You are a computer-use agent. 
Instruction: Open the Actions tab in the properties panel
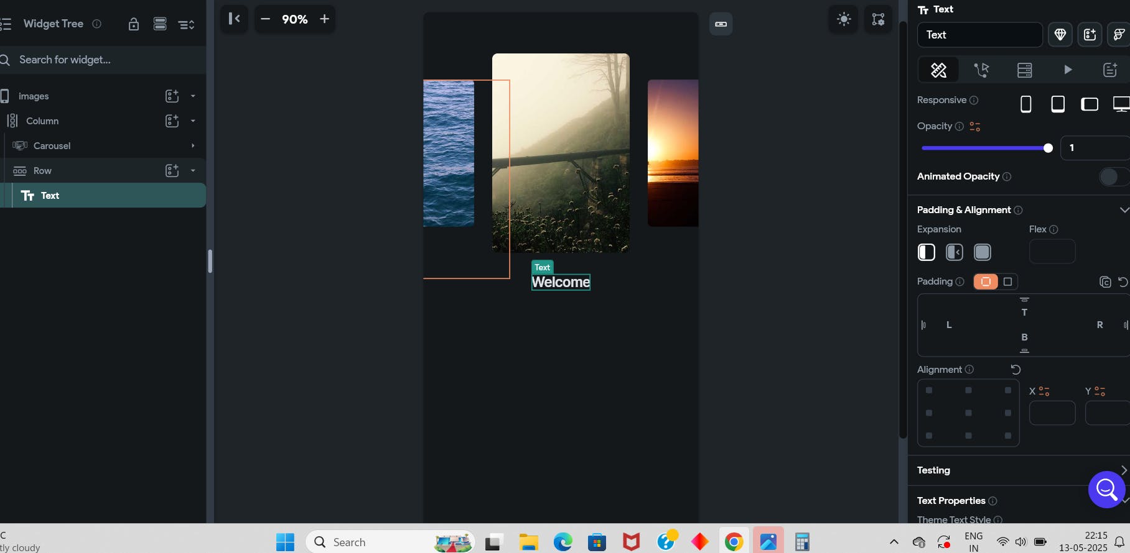pyautogui.click(x=981, y=70)
